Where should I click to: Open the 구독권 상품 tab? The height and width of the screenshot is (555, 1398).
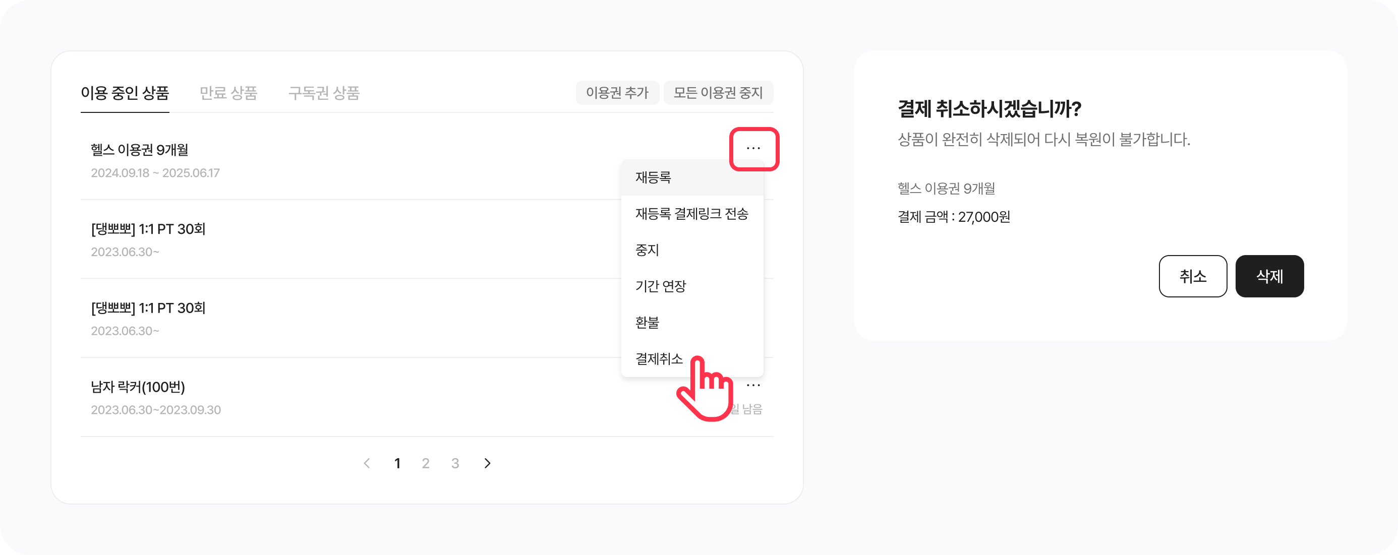coord(324,93)
